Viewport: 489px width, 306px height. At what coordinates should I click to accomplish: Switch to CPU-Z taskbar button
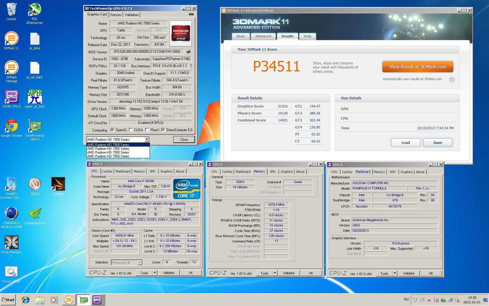97,300
